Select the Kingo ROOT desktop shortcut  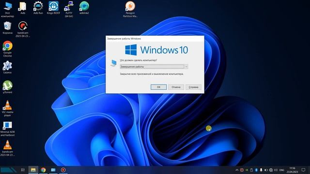pos(53,8)
